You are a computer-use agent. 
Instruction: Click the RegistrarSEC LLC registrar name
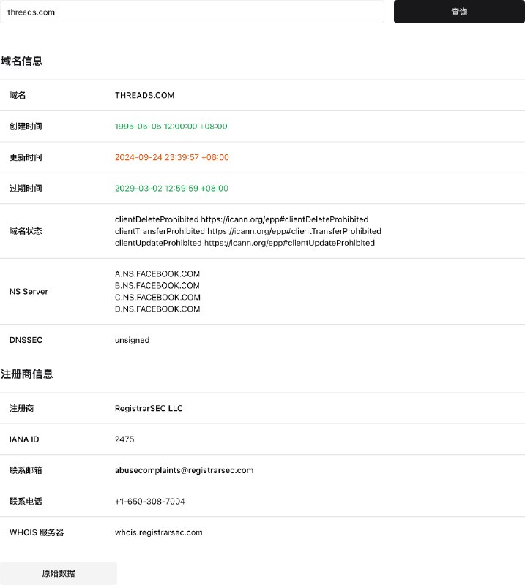[x=149, y=408]
